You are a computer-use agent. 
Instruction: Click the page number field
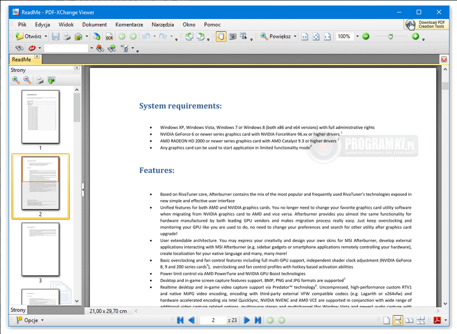[213, 320]
